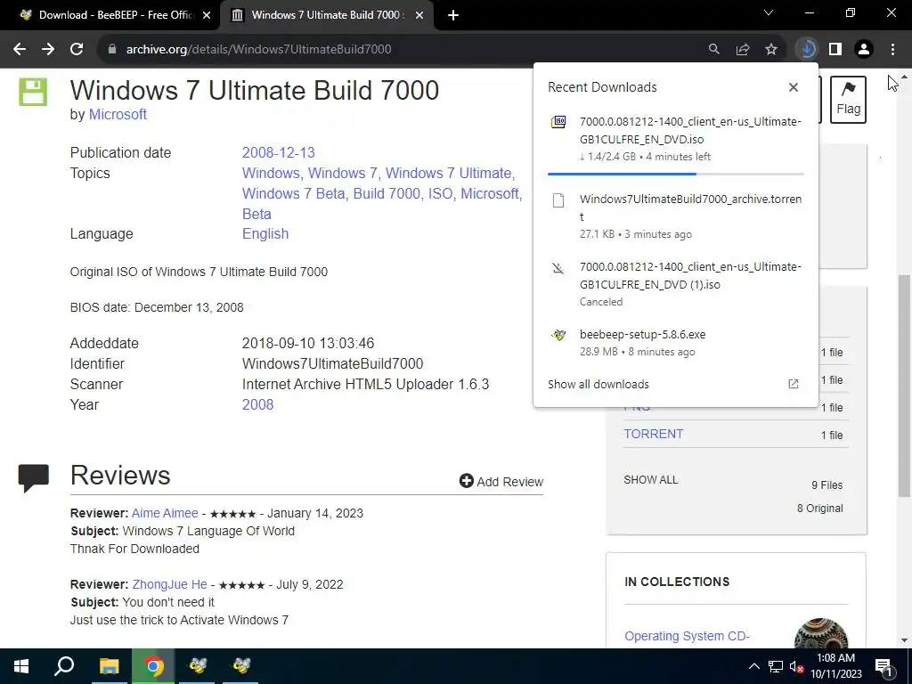912x684 pixels.
Task: Go forward to the next page
Action: click(48, 50)
